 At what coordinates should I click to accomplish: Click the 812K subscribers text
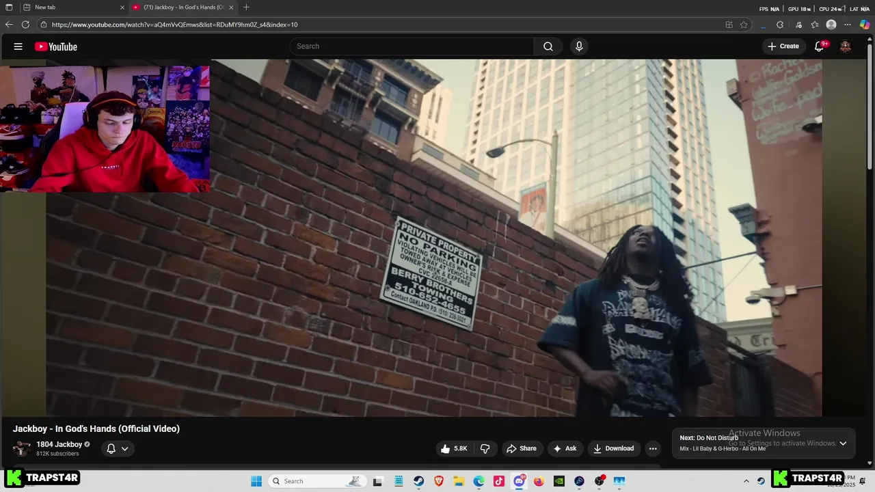pyautogui.click(x=57, y=454)
